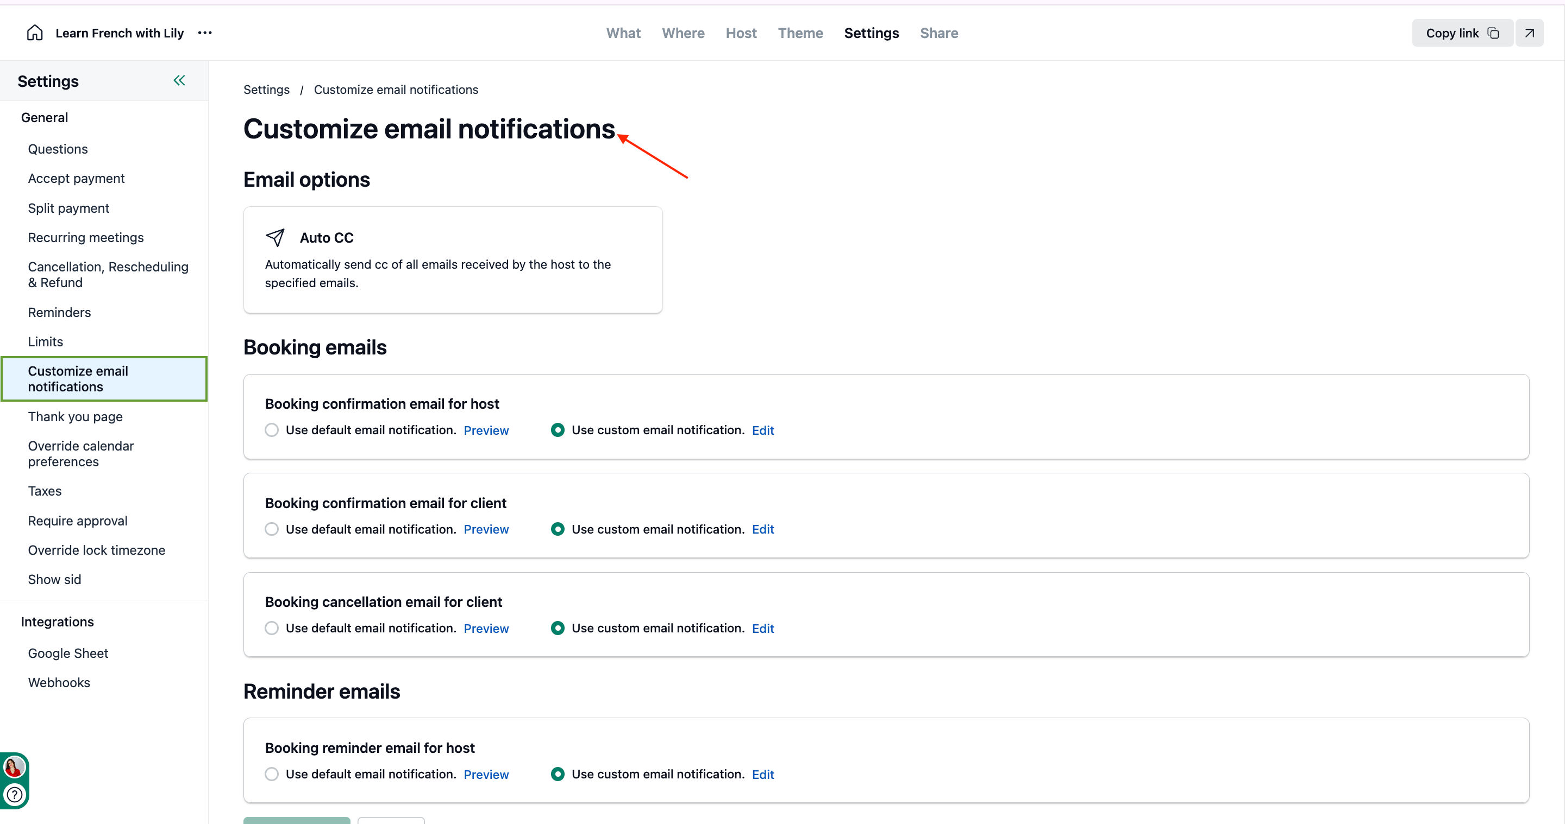Select default notification for client cancellation email
This screenshot has height=824, width=1565.
tap(272, 627)
